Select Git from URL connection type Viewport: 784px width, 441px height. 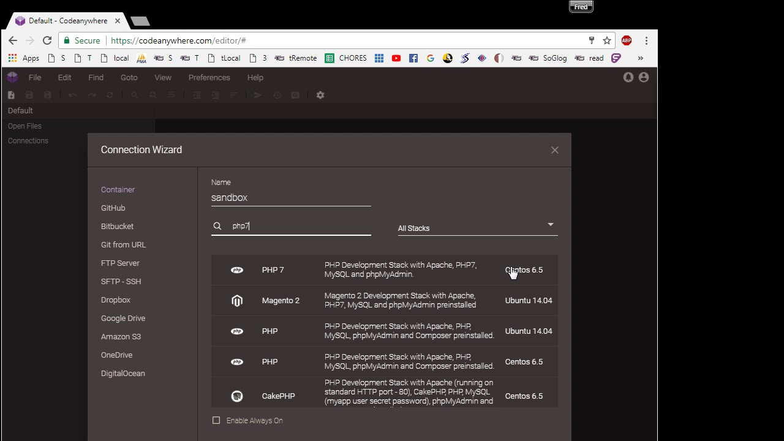pyautogui.click(x=123, y=245)
